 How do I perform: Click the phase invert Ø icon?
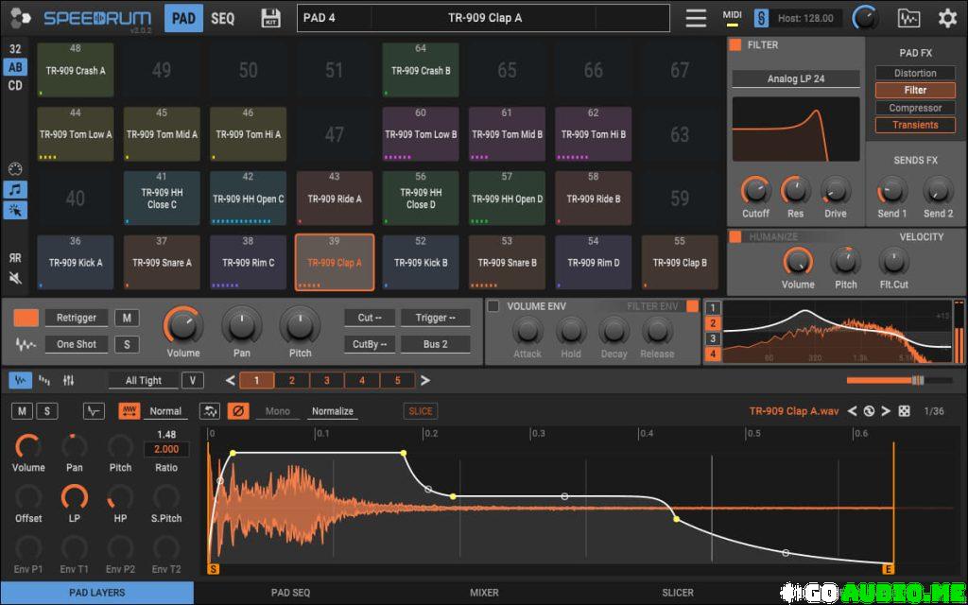click(x=236, y=410)
